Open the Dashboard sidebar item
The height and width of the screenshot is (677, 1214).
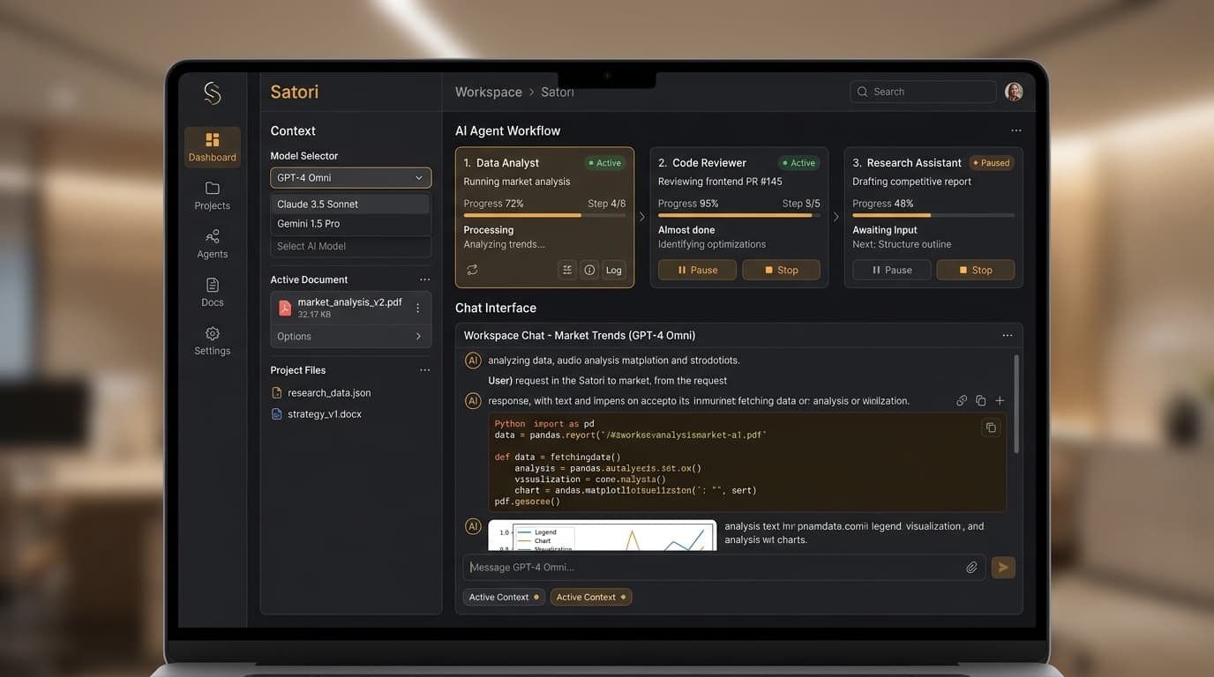213,147
